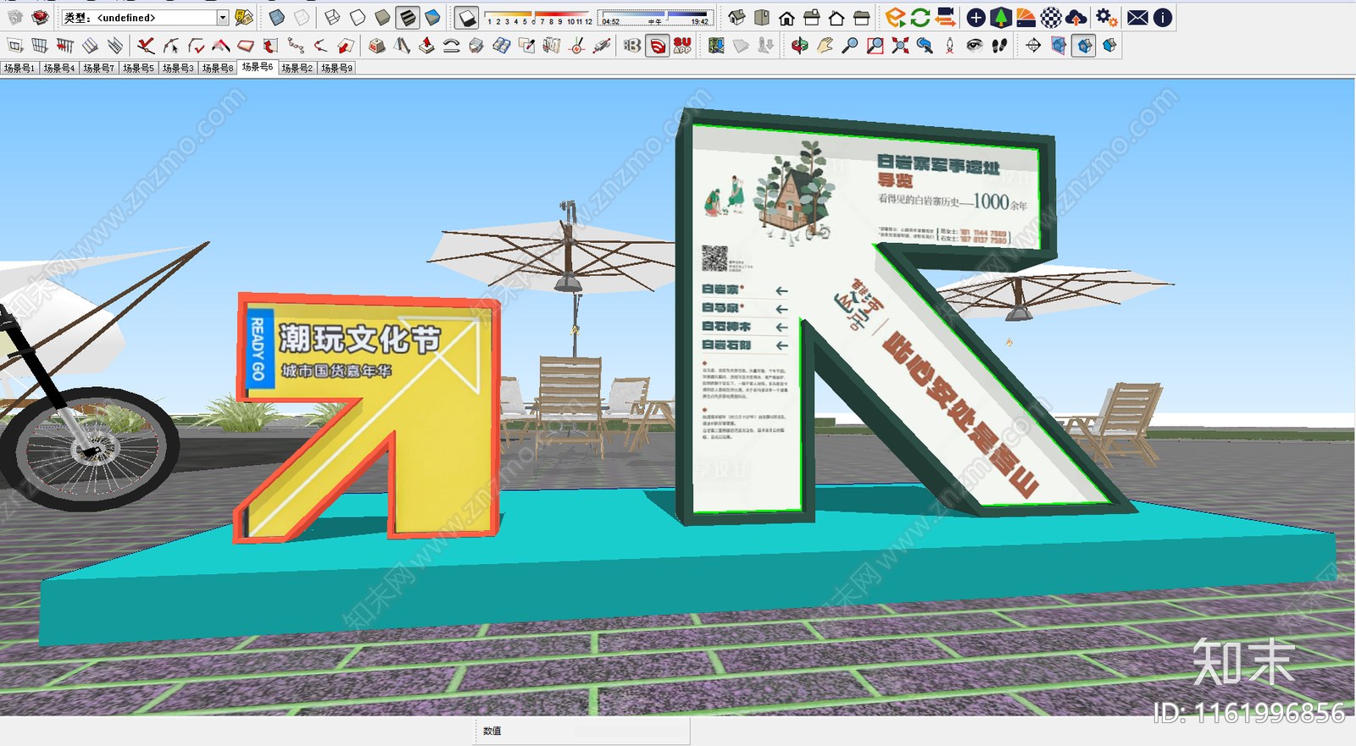
Task: Select Position Camera tool
Action: 950,46
